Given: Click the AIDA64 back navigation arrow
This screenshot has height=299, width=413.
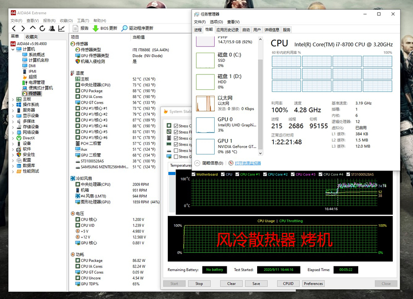Looking at the screenshot, I should [x=14, y=28].
